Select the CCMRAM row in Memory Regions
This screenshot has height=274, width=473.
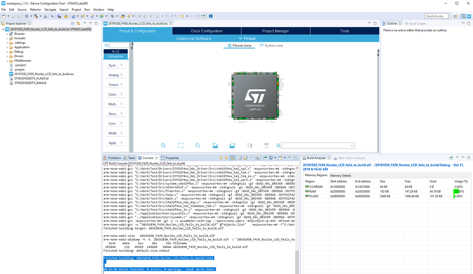click(387, 187)
